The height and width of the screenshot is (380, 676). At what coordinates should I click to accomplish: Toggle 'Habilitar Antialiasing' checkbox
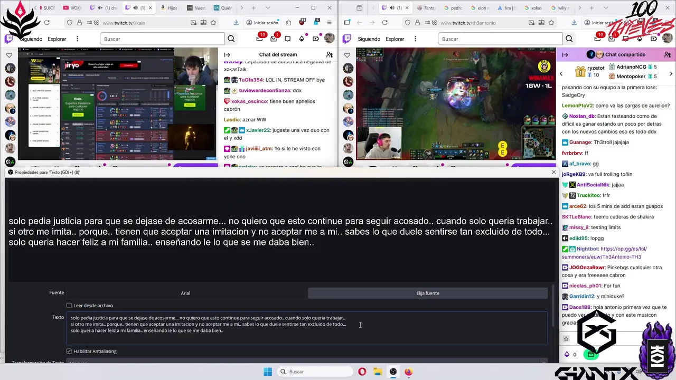(69, 351)
